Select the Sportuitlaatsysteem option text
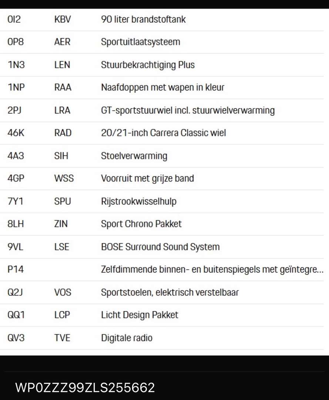329x400 pixels. (x=140, y=42)
